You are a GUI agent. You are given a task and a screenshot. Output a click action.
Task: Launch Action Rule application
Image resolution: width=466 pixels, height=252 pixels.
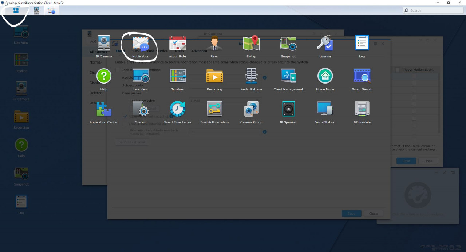(x=178, y=46)
